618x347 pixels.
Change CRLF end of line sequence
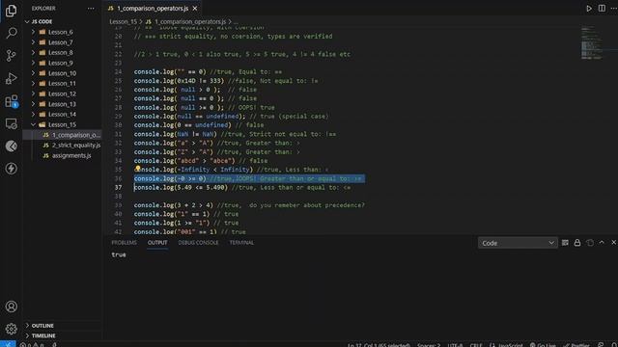pyautogui.click(x=476, y=345)
